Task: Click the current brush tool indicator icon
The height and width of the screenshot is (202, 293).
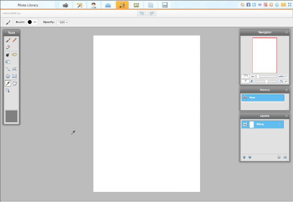Action: 8,22
